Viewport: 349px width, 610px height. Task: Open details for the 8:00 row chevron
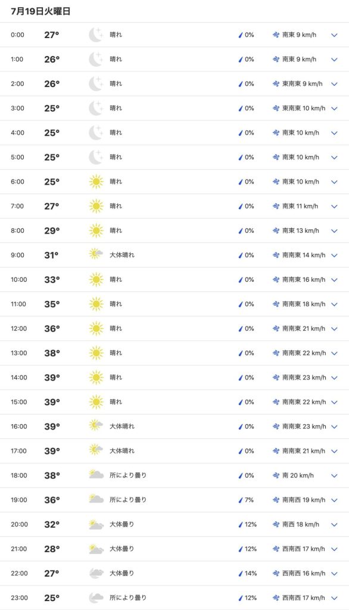coord(334,231)
